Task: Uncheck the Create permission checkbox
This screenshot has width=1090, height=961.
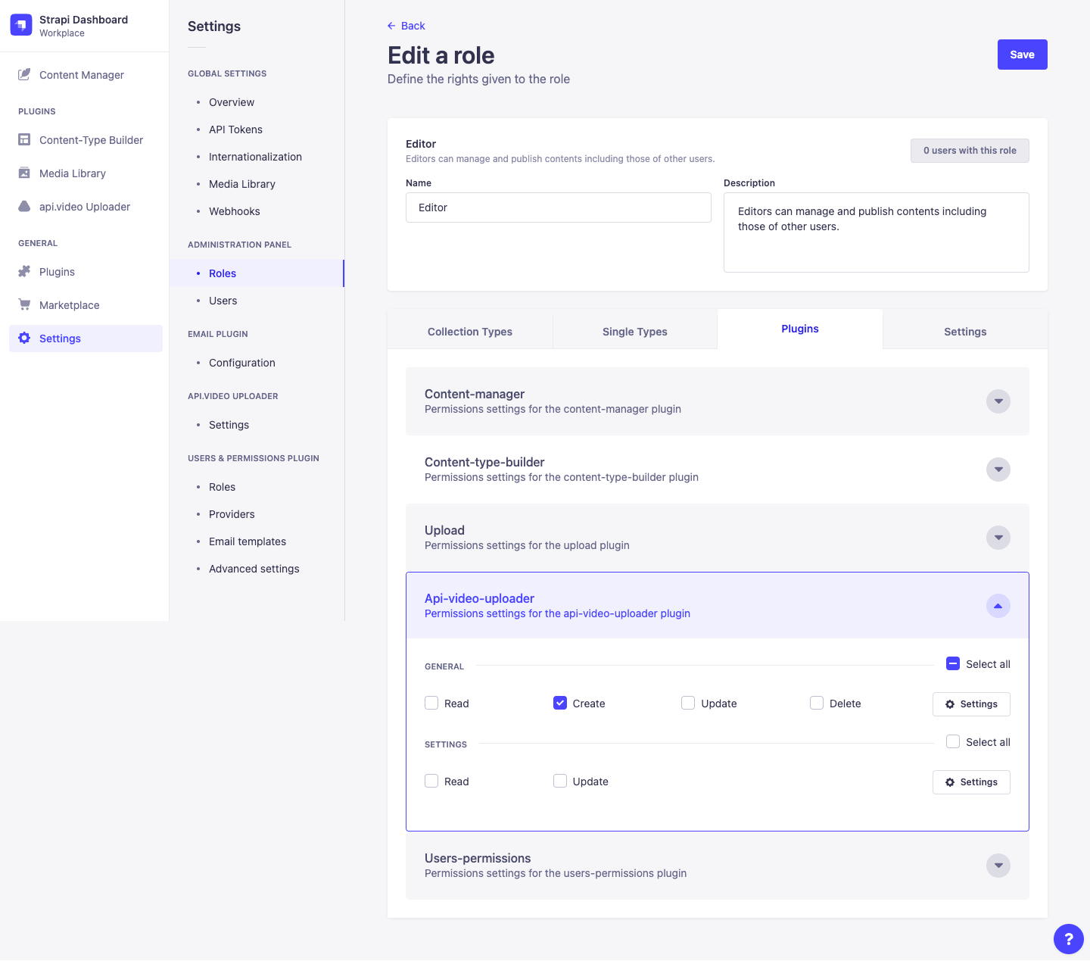Action: pos(560,703)
